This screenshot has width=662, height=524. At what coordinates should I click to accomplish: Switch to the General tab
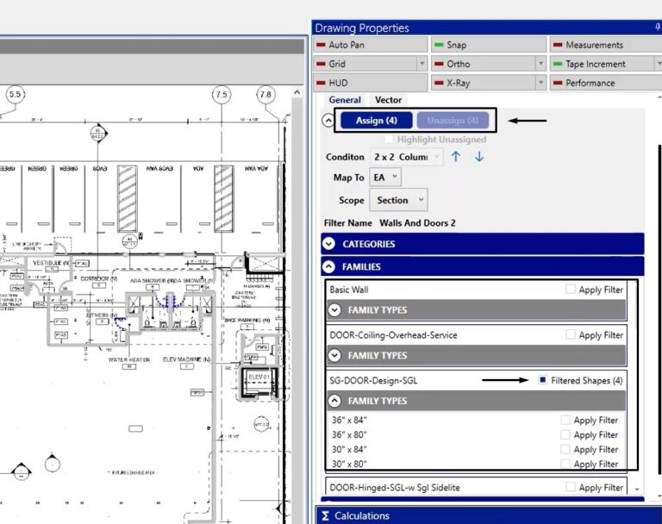point(345,100)
